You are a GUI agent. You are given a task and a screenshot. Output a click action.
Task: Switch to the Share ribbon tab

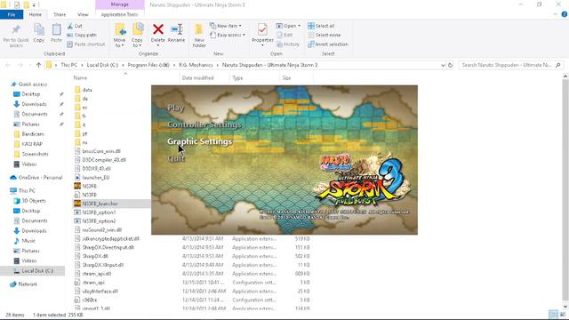pyautogui.click(x=60, y=14)
